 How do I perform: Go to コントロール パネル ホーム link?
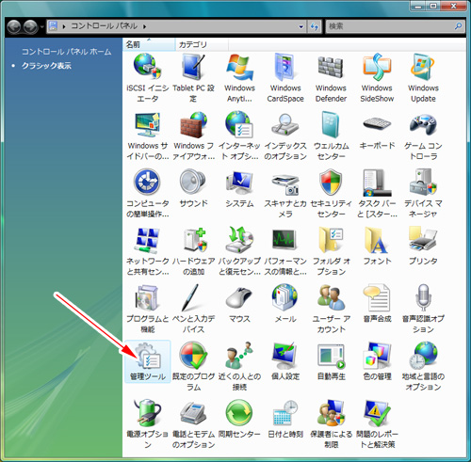pos(66,52)
